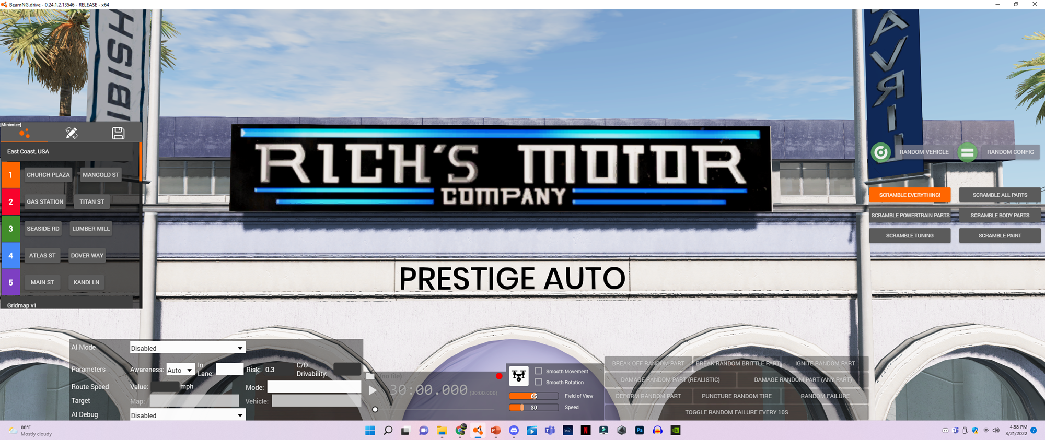Select route number 4 blue tile
Image resolution: width=1045 pixels, height=440 pixels.
coord(10,256)
